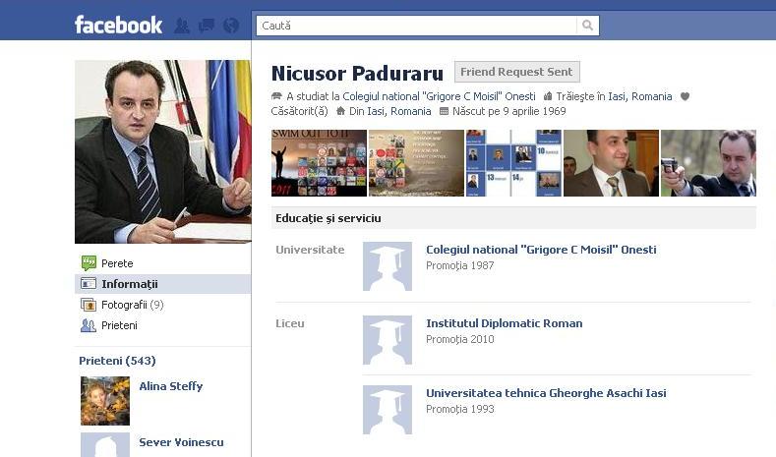Image resolution: width=776 pixels, height=457 pixels.
Task: Click the Nicusor Paduraru profile name heading
Action: coord(357,73)
